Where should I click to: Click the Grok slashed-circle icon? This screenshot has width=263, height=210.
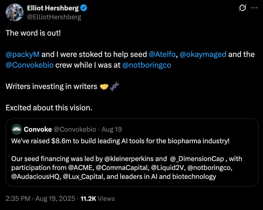[x=242, y=8]
